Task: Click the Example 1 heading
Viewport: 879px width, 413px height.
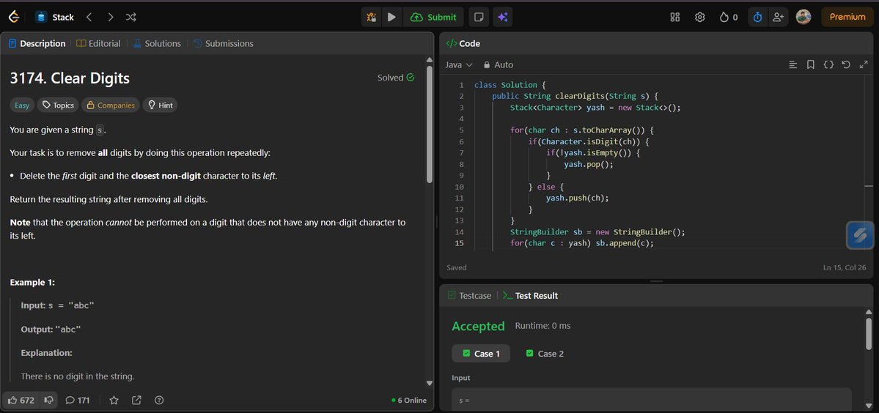Action: pos(32,283)
